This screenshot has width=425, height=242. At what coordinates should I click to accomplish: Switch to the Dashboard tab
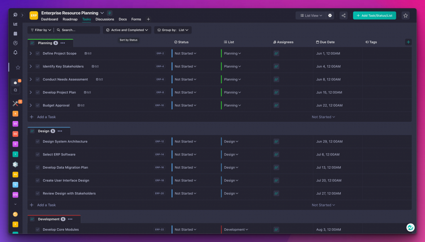coord(50,19)
